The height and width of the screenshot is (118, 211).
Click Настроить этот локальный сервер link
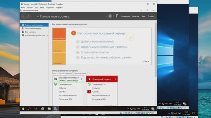click(x=101, y=33)
